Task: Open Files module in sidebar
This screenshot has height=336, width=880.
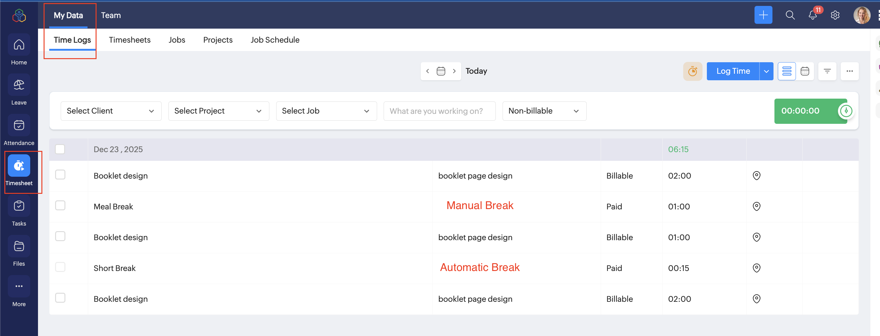Action: coord(19,246)
